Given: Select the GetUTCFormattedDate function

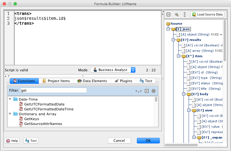Looking at the screenshot, I should pyautogui.click(x=44, y=104).
